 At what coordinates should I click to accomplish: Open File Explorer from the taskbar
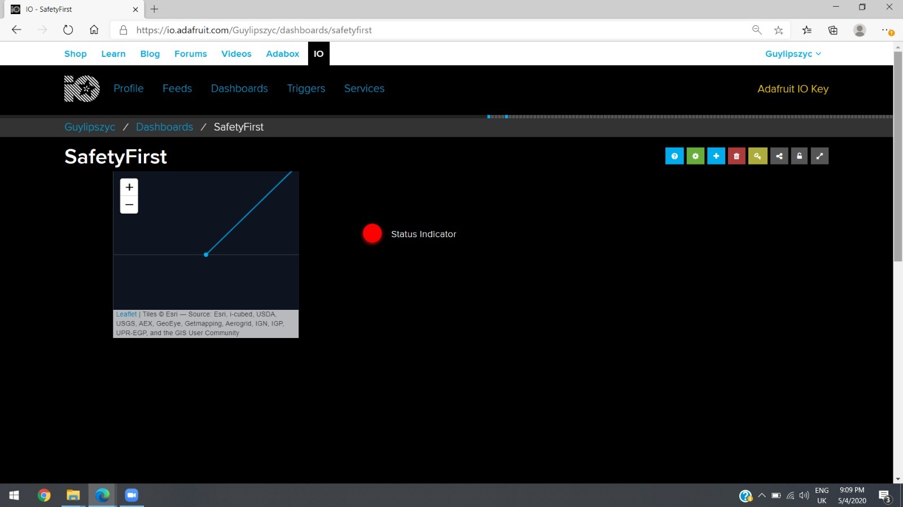(73, 495)
